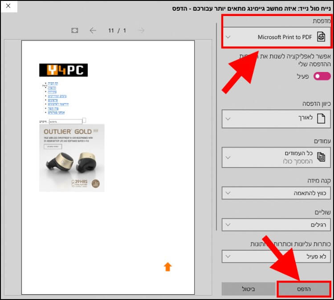Toggle the פעיל print preferences switch
334x300 pixels.
pos(322,76)
